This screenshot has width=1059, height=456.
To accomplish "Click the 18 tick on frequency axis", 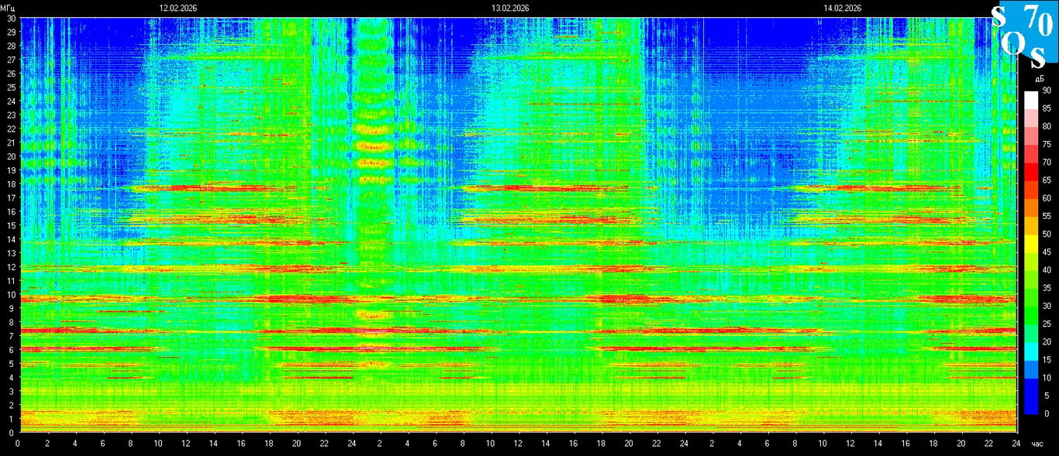I will (x=11, y=184).
